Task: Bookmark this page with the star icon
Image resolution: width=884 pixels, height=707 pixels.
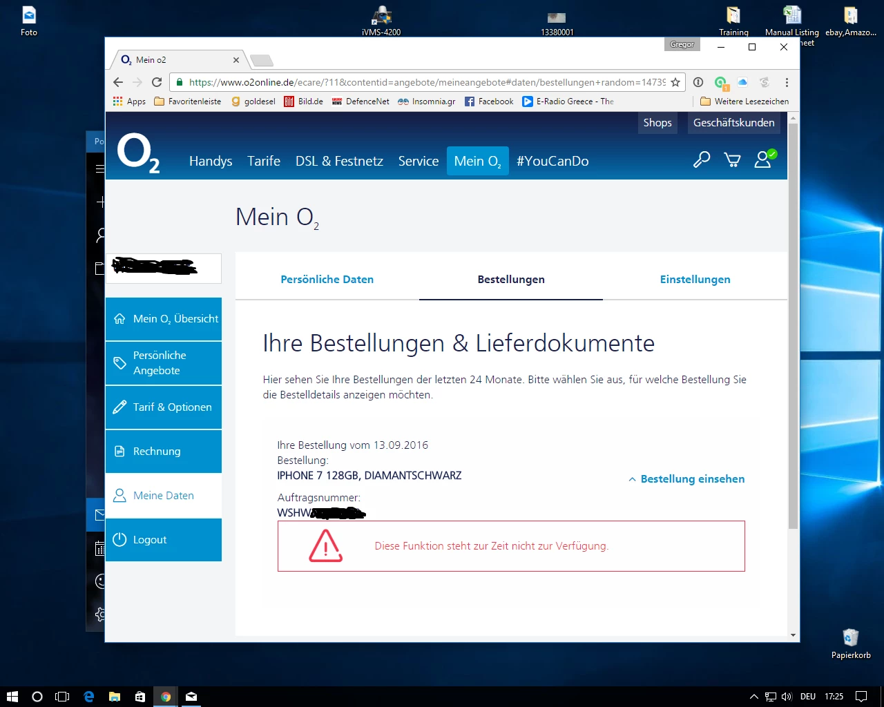Action: click(x=675, y=82)
